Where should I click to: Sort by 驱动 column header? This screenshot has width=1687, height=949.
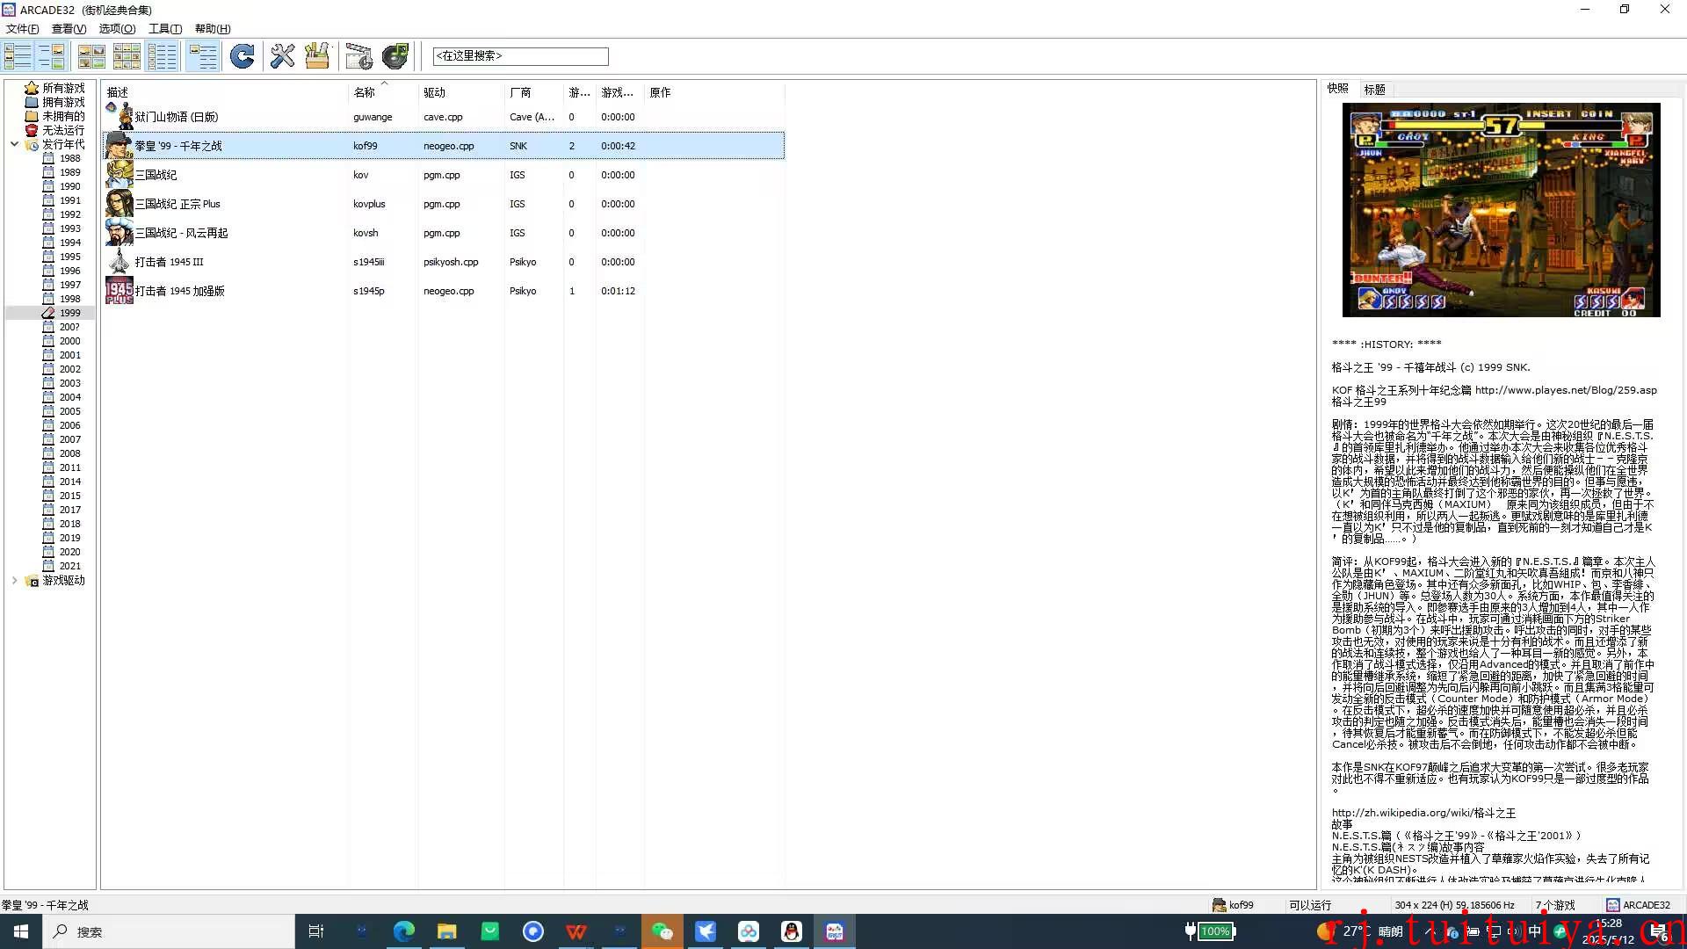[461, 92]
